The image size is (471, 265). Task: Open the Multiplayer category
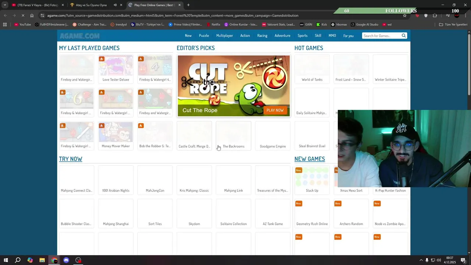point(224,36)
